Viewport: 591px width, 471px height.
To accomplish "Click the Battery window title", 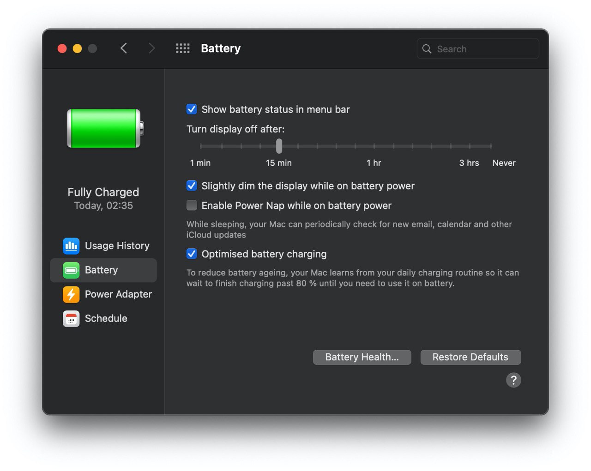I will pos(221,48).
